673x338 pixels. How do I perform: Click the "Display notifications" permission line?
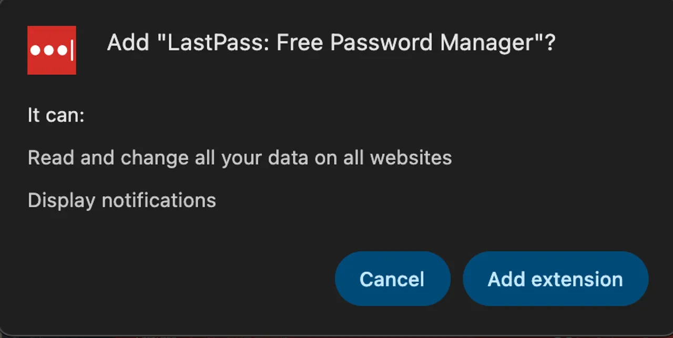[121, 200]
